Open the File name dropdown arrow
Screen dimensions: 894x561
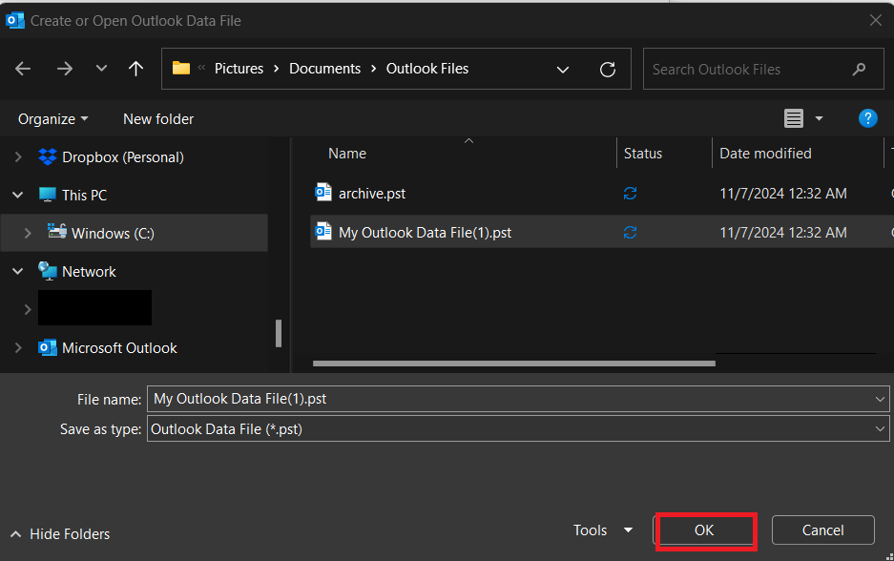click(x=880, y=399)
